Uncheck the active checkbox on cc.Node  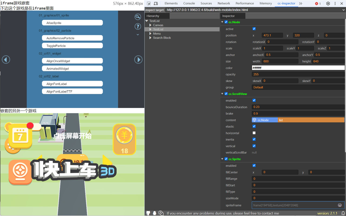point(253,29)
